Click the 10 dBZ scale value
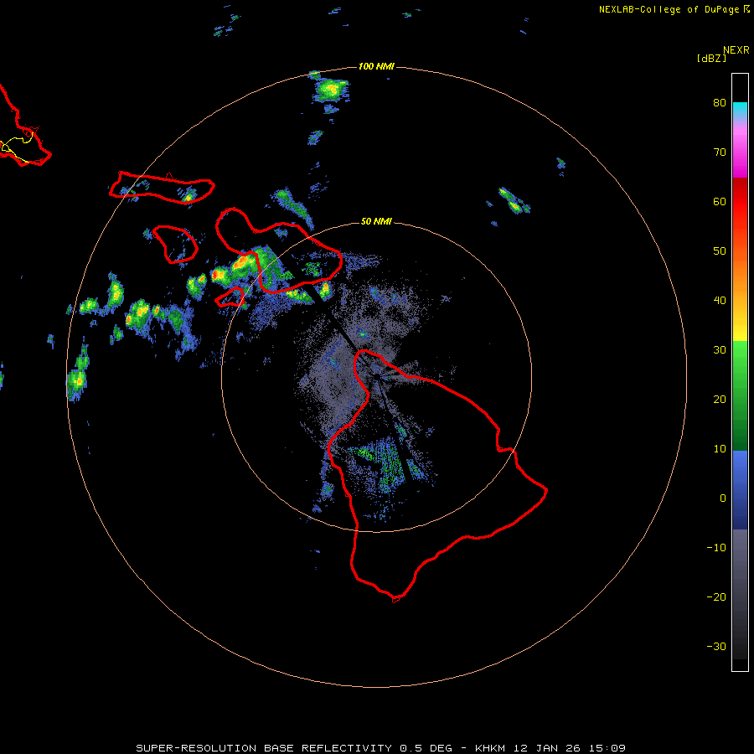 720,449
